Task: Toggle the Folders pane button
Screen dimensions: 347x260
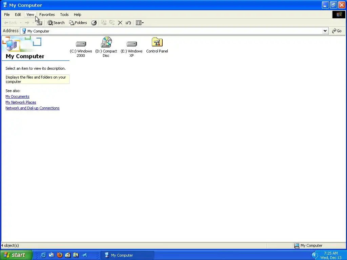Action: (x=78, y=23)
